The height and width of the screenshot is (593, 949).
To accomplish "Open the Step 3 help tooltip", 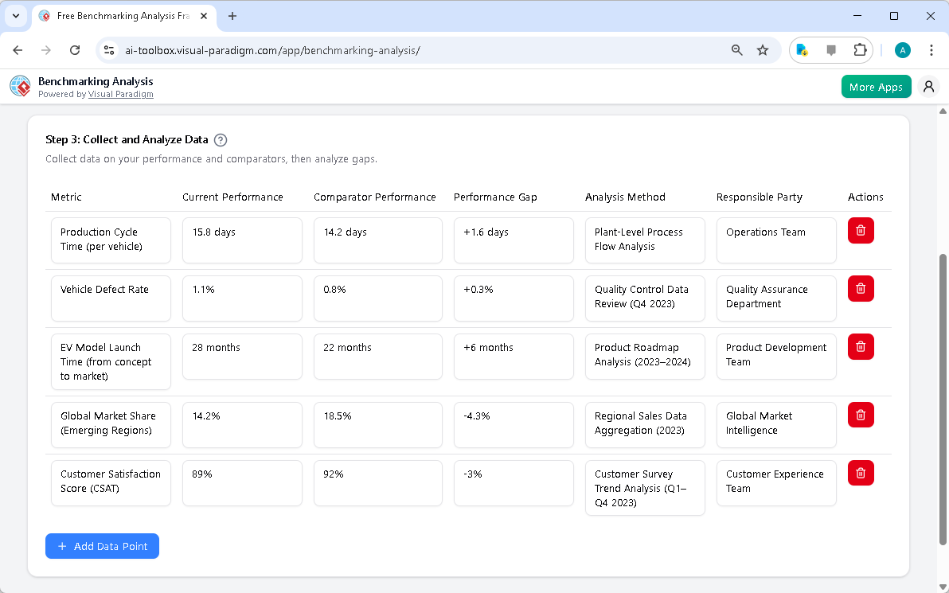I will [x=221, y=139].
